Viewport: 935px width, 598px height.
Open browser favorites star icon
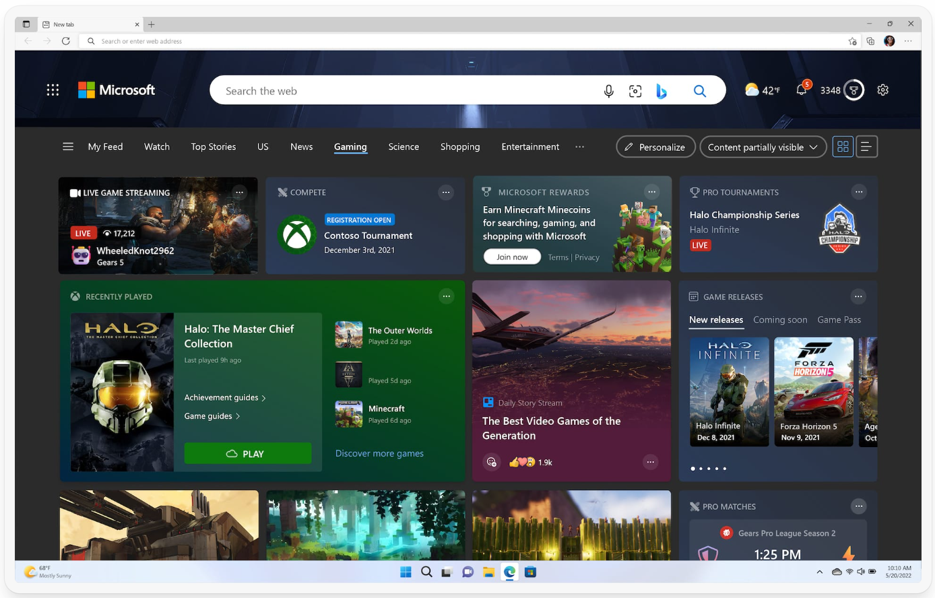(852, 41)
